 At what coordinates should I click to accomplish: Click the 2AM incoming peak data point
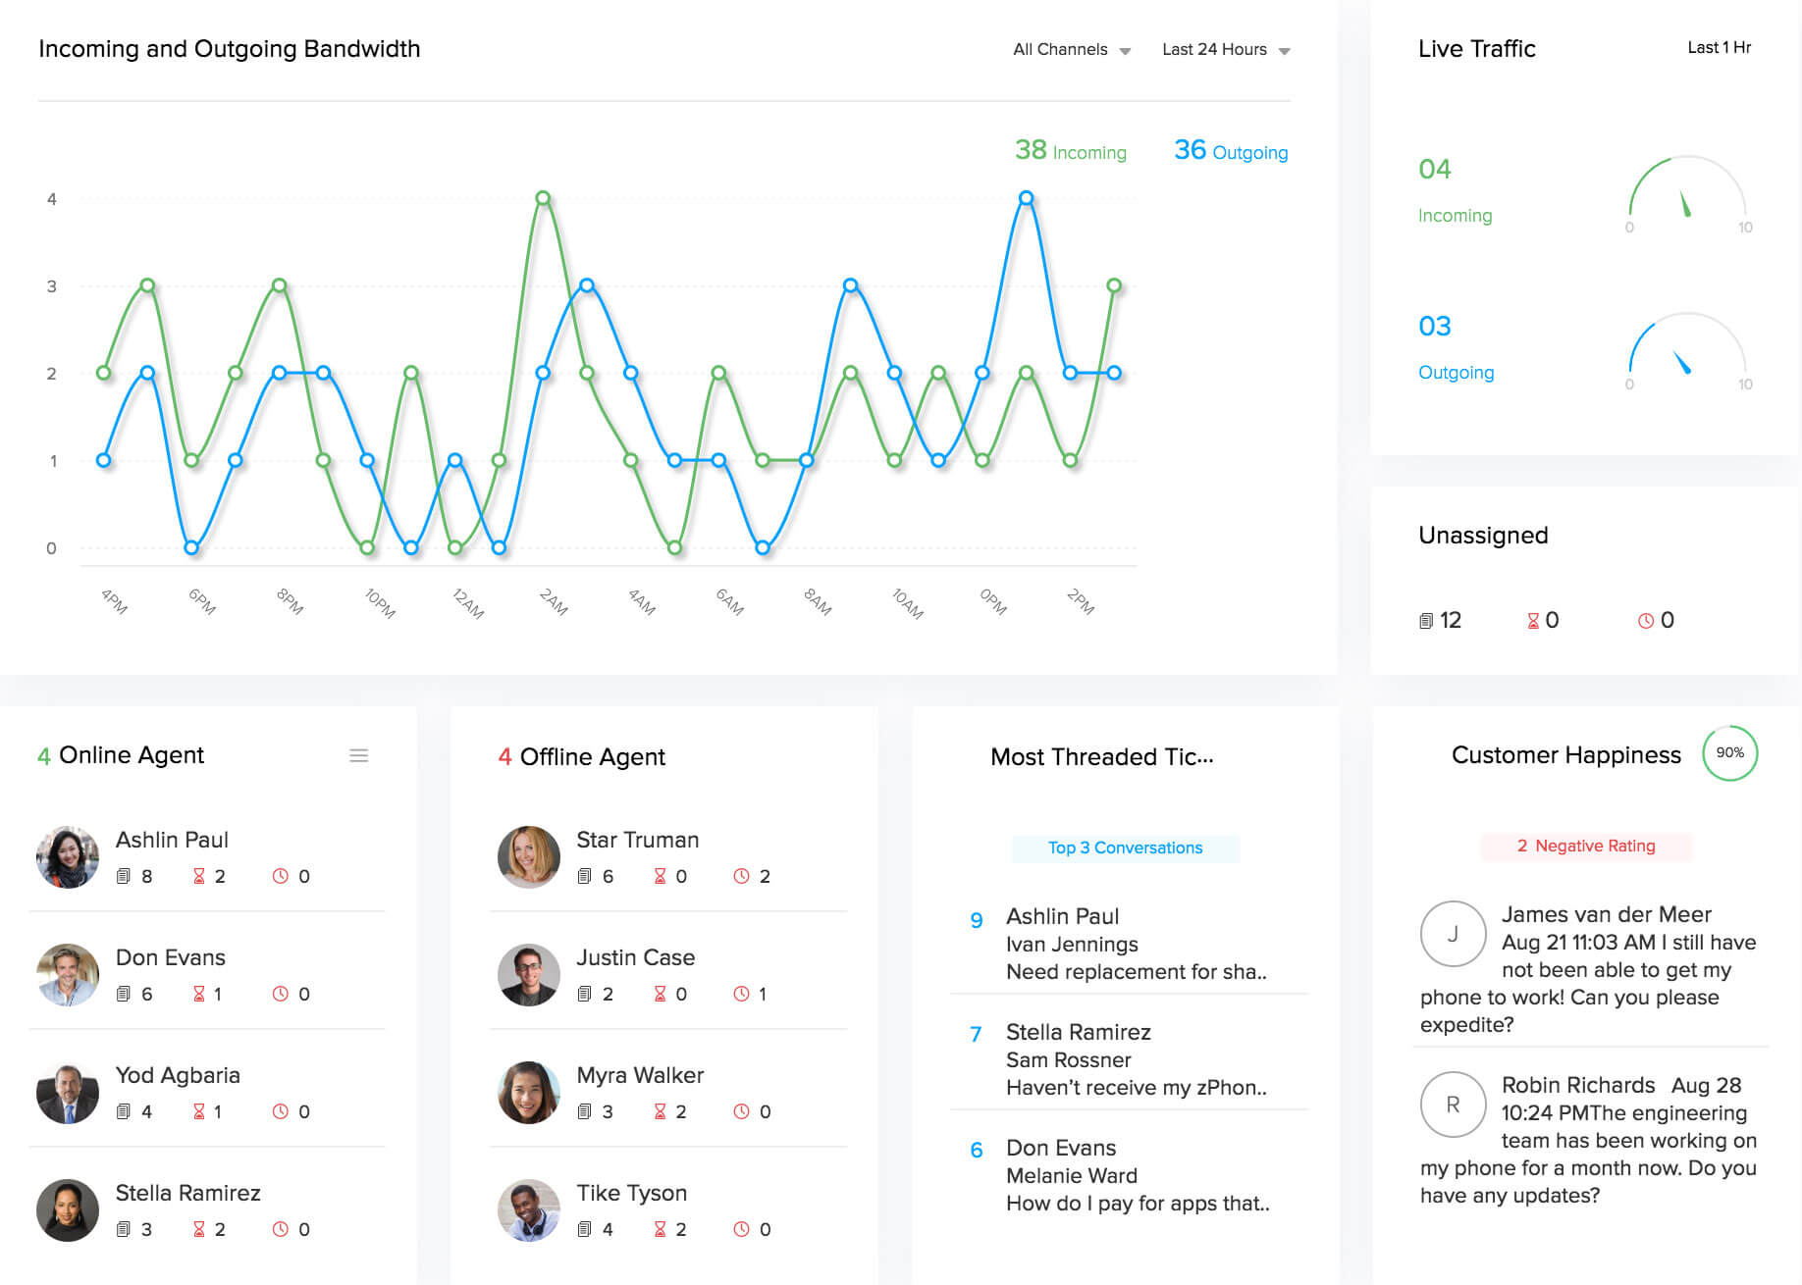pyautogui.click(x=543, y=198)
